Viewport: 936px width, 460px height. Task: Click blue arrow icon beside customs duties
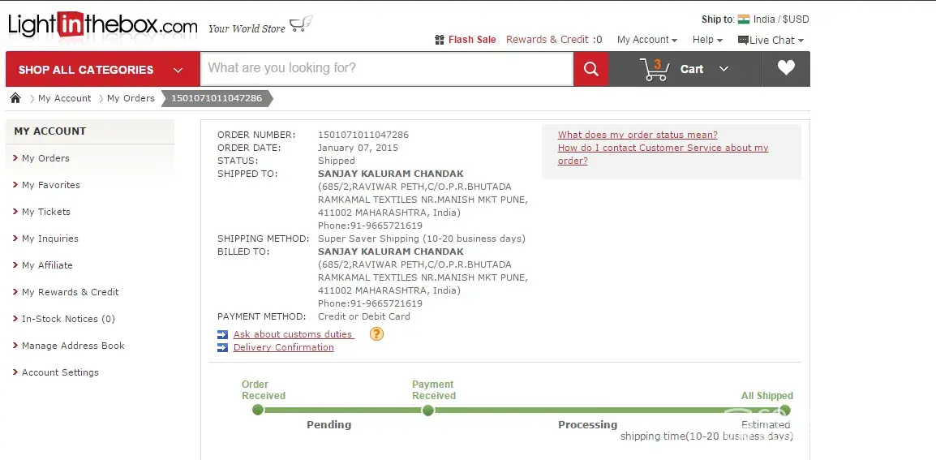(x=223, y=334)
